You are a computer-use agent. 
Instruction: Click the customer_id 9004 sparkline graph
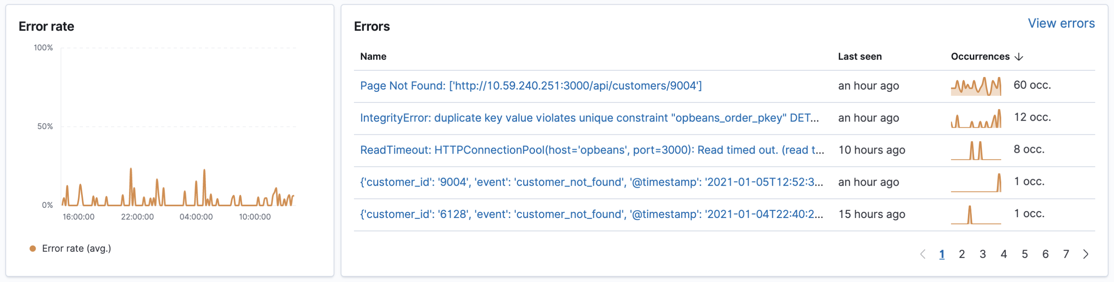click(976, 182)
